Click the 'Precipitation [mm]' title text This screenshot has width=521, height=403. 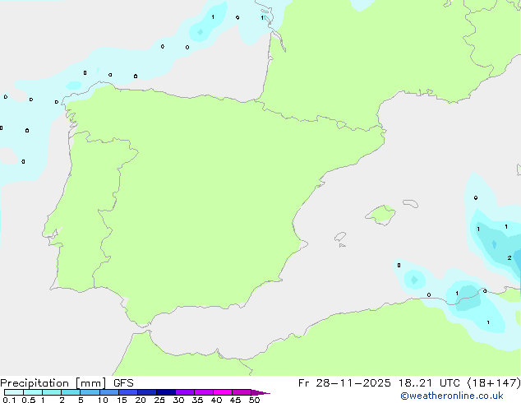click(53, 383)
